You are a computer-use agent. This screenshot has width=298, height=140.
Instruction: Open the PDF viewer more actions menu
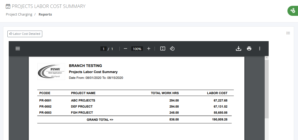pos(260,49)
